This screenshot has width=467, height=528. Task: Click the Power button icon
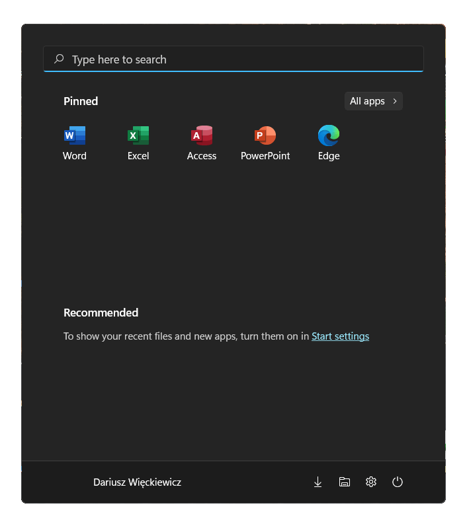(x=397, y=482)
